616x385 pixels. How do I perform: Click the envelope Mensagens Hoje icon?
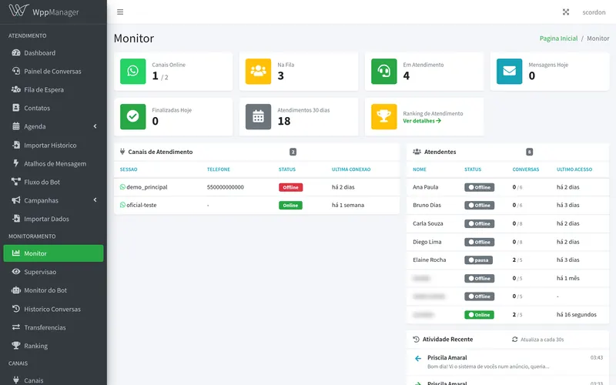tap(509, 71)
